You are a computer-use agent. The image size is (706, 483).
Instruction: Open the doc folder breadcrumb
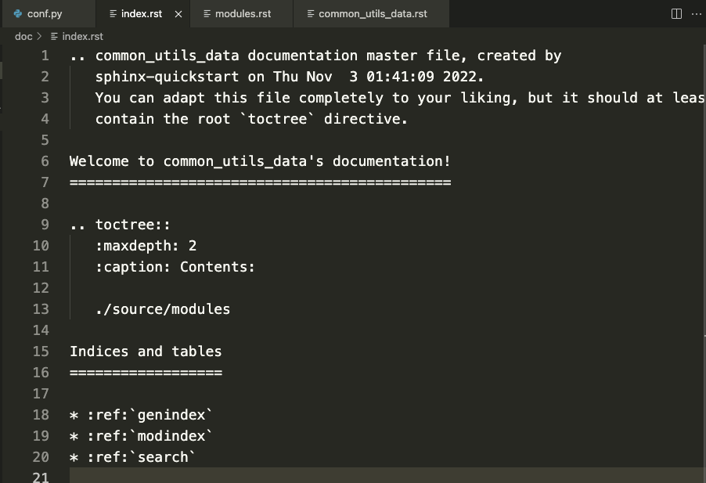tap(23, 36)
